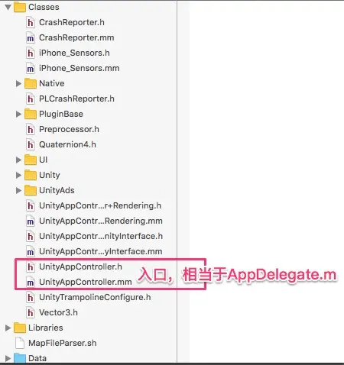Open UnityAppContr...nityInterface.h file
The height and width of the screenshot is (365, 344).
(101, 236)
